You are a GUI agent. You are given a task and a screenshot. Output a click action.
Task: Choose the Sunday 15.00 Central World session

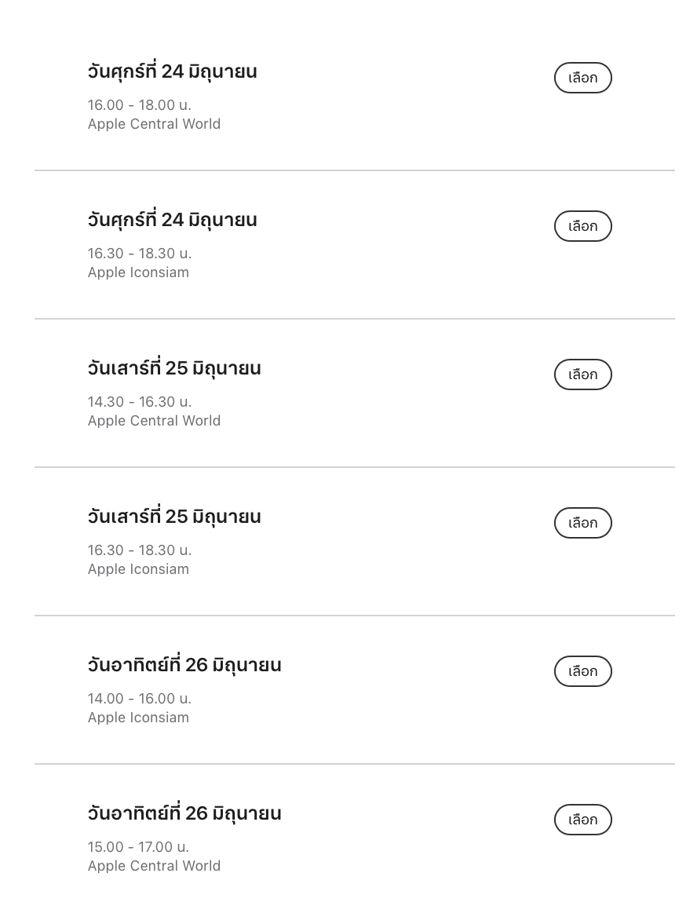pos(582,820)
